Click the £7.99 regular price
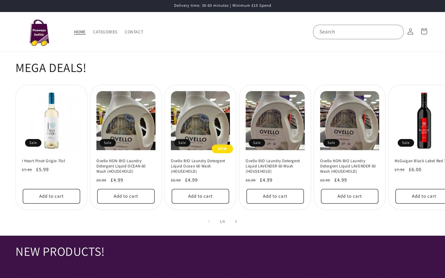445x278 pixels. pyautogui.click(x=400, y=170)
